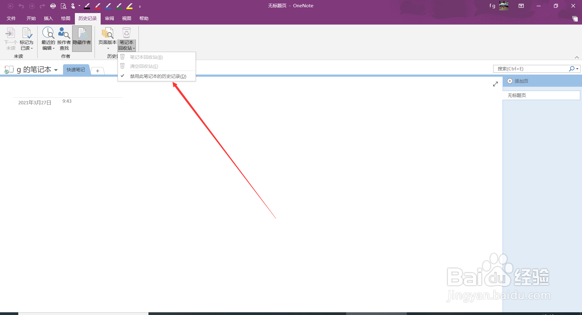582x315 pixels.
Task: Click the fg account name
Action: pos(492,6)
